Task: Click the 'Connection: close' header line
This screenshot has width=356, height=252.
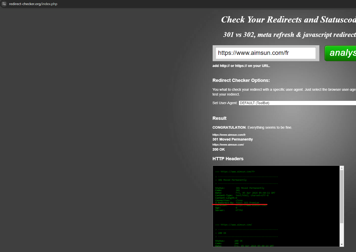Action: tap(229, 200)
